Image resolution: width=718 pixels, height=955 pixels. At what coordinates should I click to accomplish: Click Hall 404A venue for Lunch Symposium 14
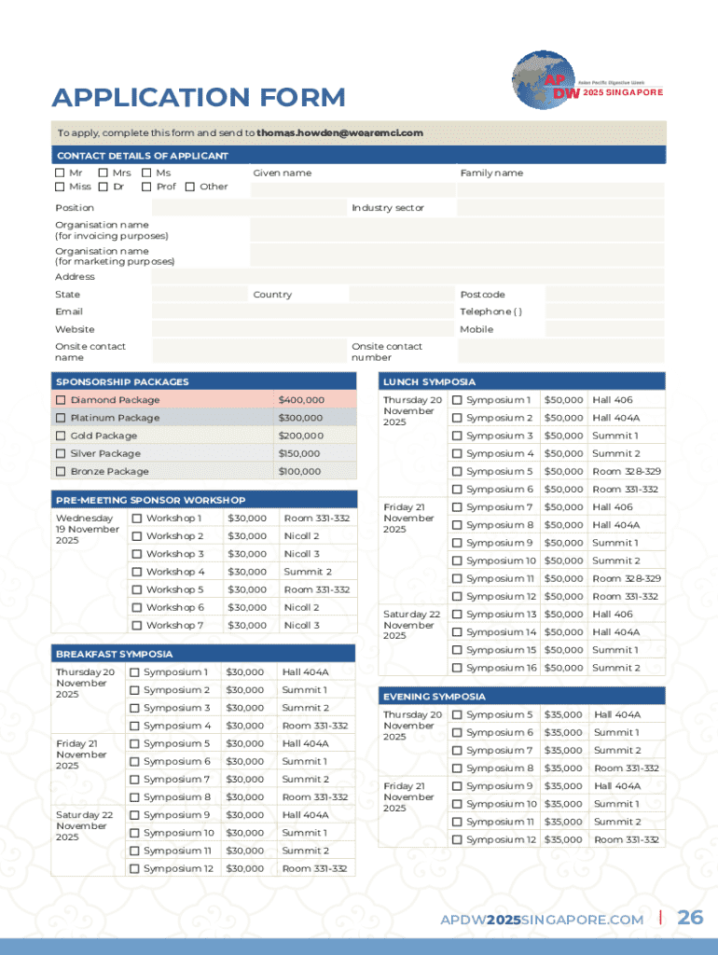click(x=615, y=632)
